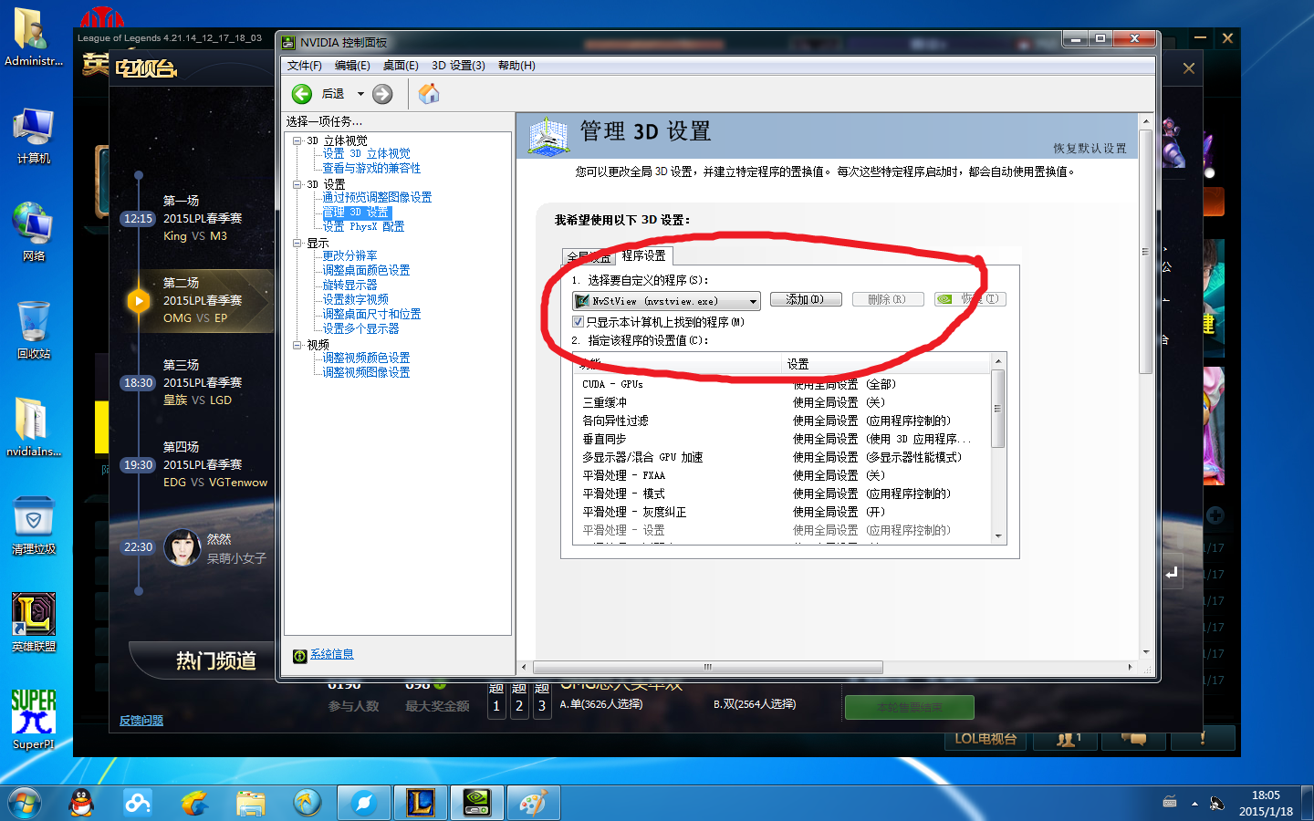
Task: Click the 系统信息 icon at panel bottom
Action: 299,656
